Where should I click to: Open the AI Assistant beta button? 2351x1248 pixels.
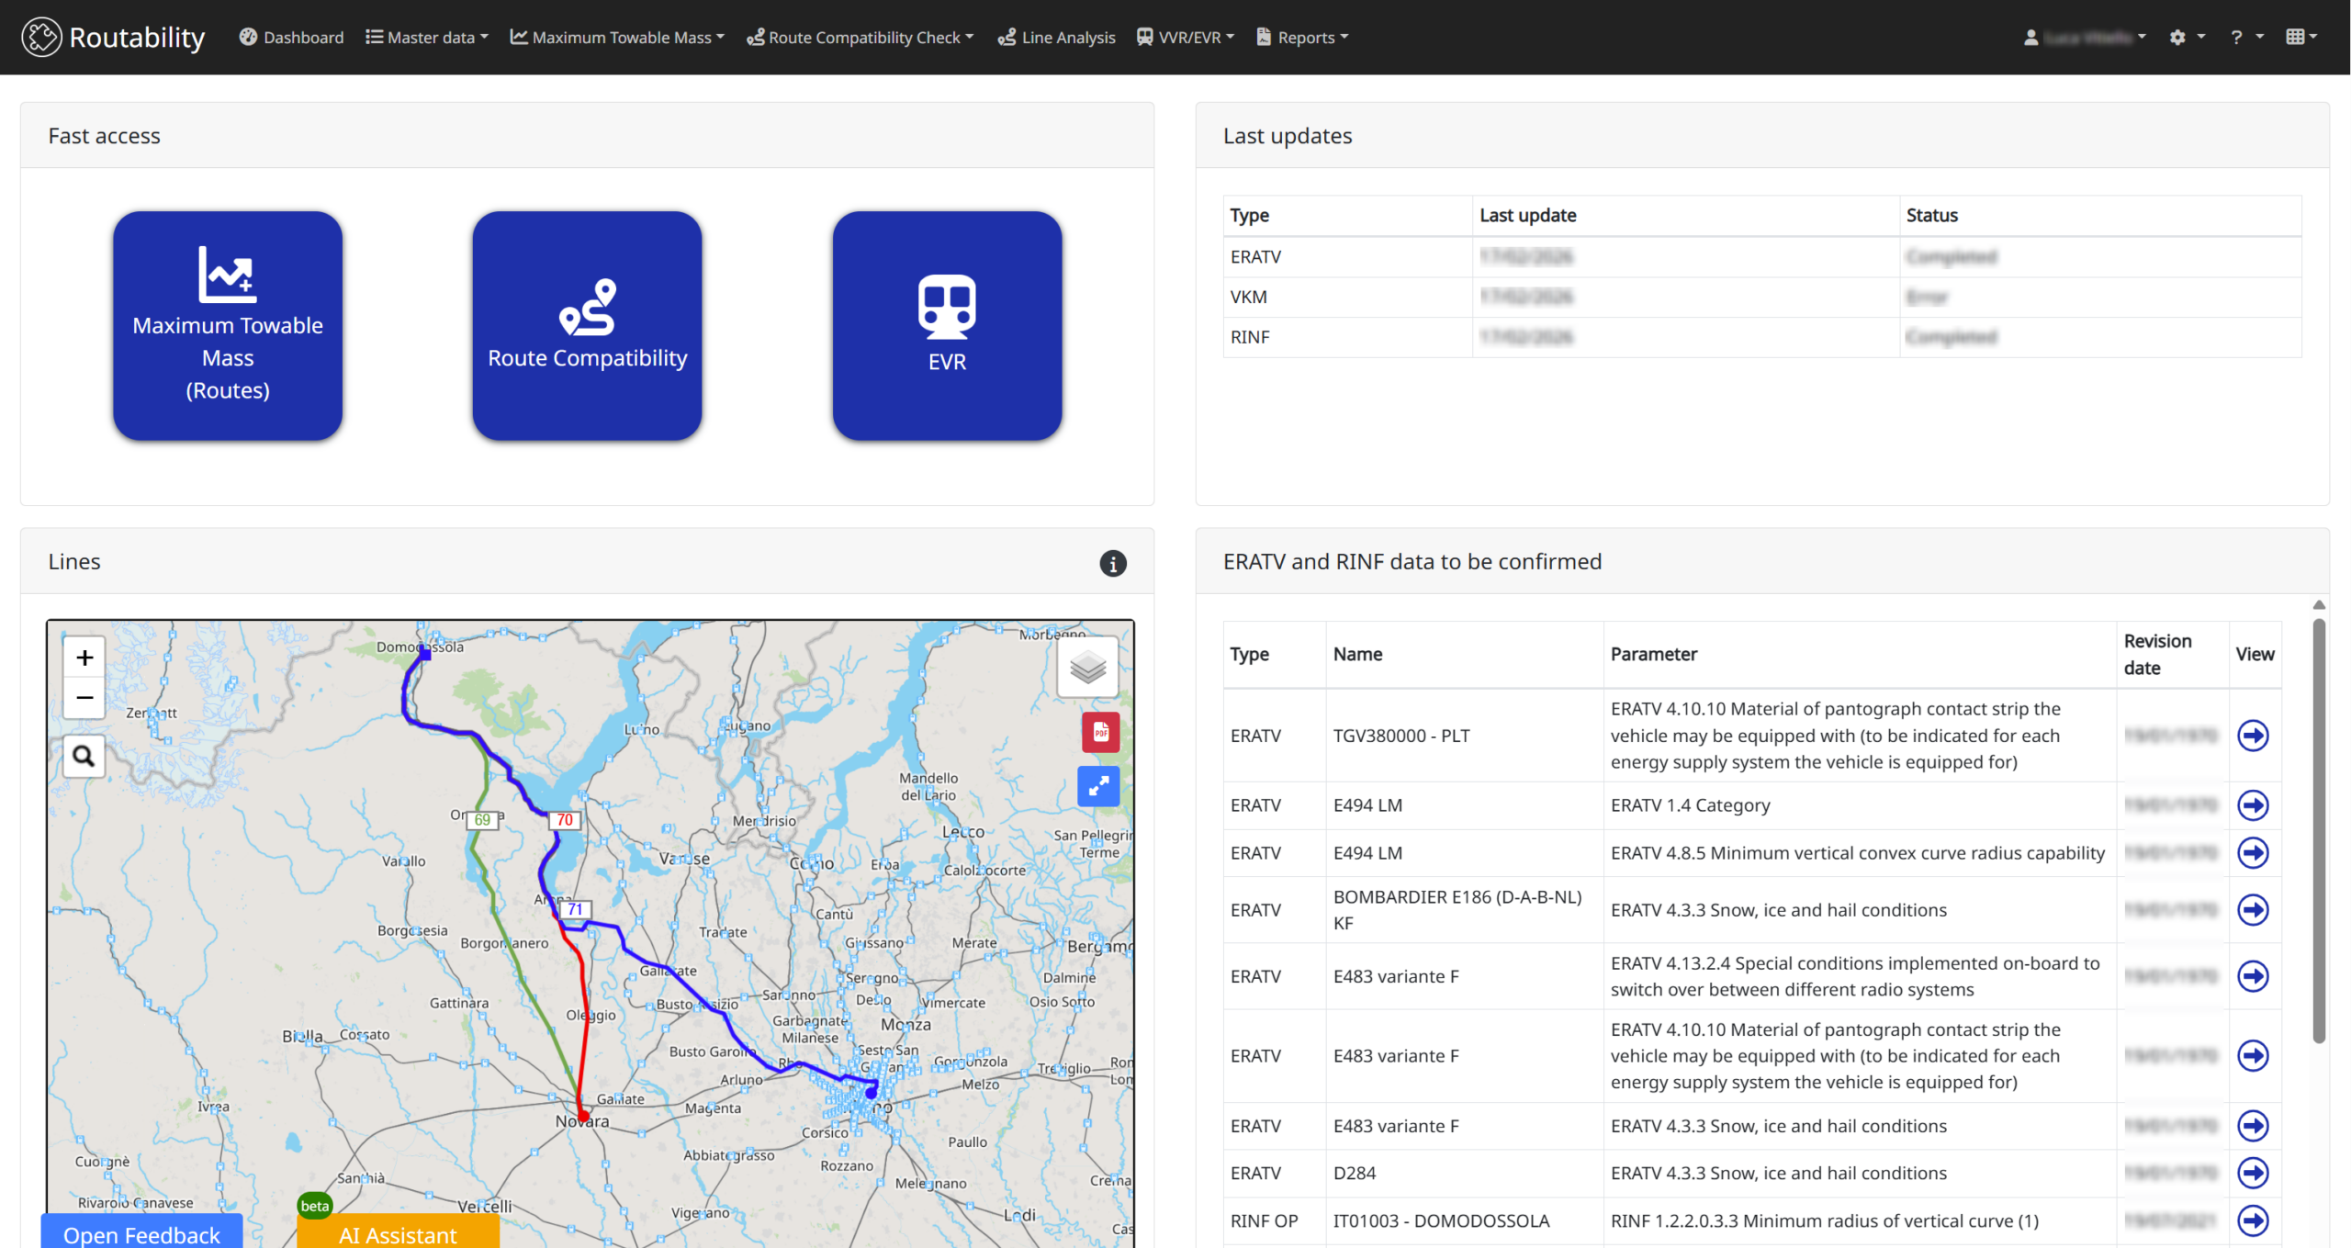[398, 1233]
